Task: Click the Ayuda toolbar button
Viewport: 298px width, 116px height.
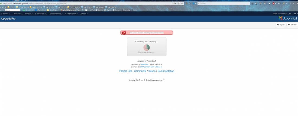Action: pyautogui.click(x=281, y=25)
